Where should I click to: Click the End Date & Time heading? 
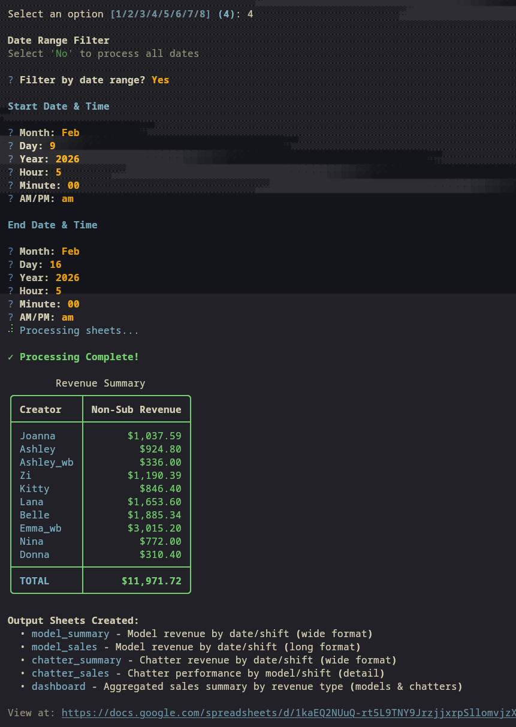click(52, 225)
